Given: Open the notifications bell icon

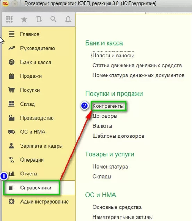Looking at the screenshot, I should (68, 19).
